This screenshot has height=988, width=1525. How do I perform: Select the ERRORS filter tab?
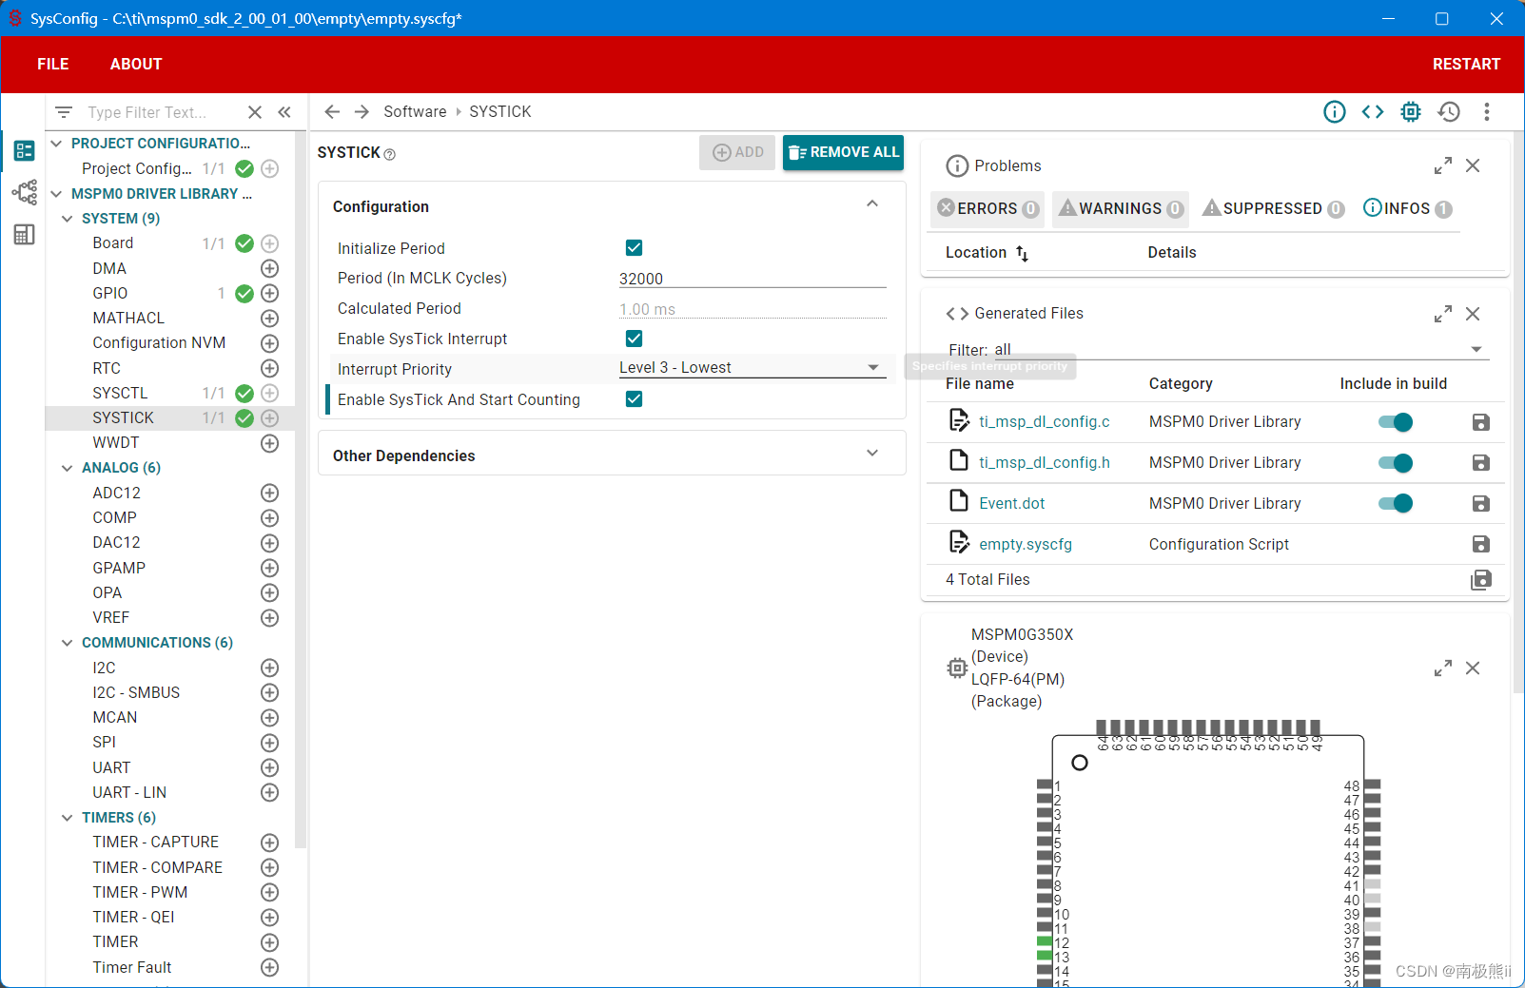(987, 208)
